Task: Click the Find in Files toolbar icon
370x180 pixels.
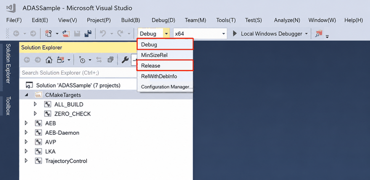Action: (319, 34)
